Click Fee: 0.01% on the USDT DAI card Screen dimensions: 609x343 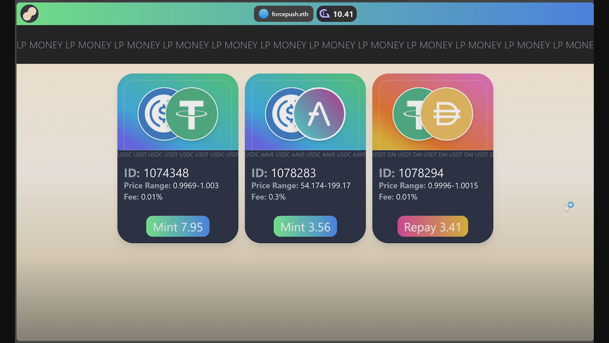point(398,197)
